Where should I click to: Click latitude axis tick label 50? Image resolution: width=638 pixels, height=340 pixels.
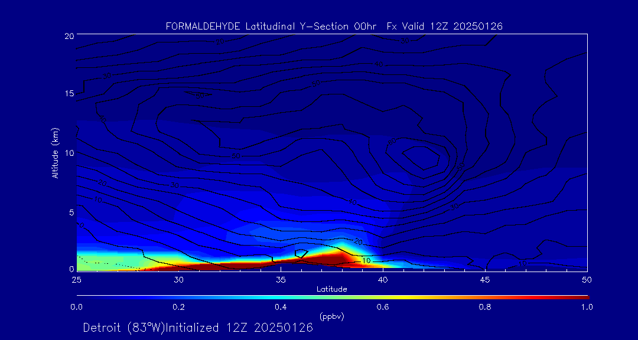587,280
